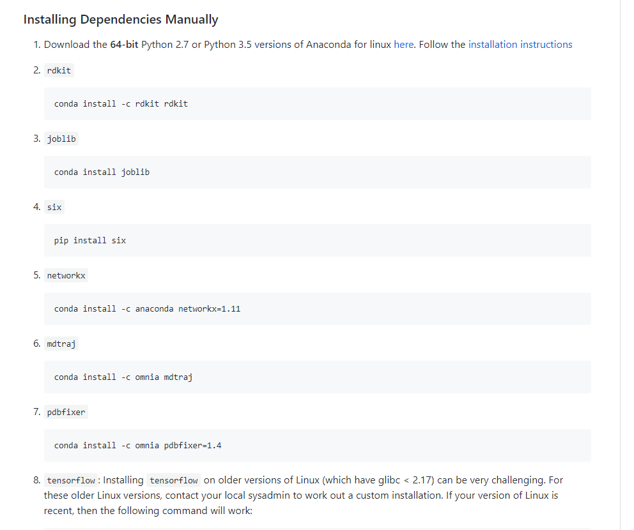
Task: Open the Anaconda 'here' download link
Action: pos(403,45)
